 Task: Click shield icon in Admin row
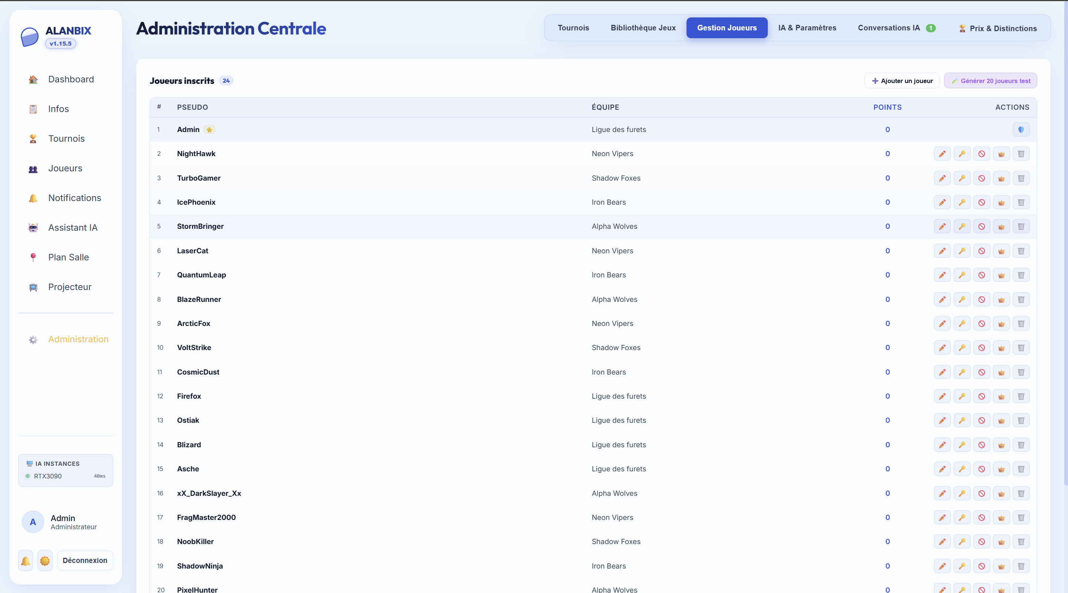click(1021, 129)
